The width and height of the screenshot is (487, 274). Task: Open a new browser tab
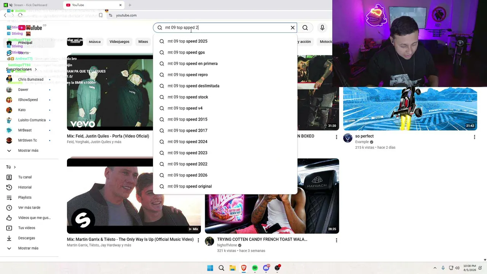tap(130, 5)
